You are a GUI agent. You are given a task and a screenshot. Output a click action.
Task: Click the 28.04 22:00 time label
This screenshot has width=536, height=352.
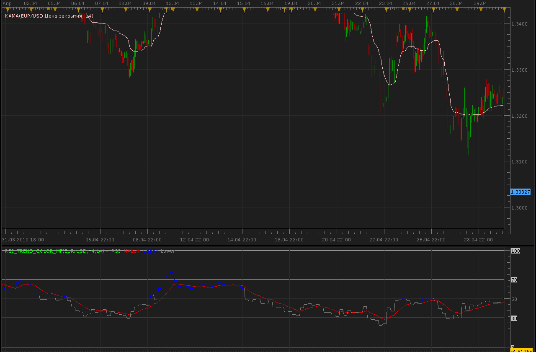[x=479, y=240]
